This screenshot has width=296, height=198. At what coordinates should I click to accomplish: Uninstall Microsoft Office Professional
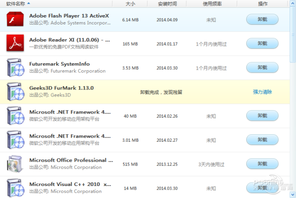tap(262, 164)
